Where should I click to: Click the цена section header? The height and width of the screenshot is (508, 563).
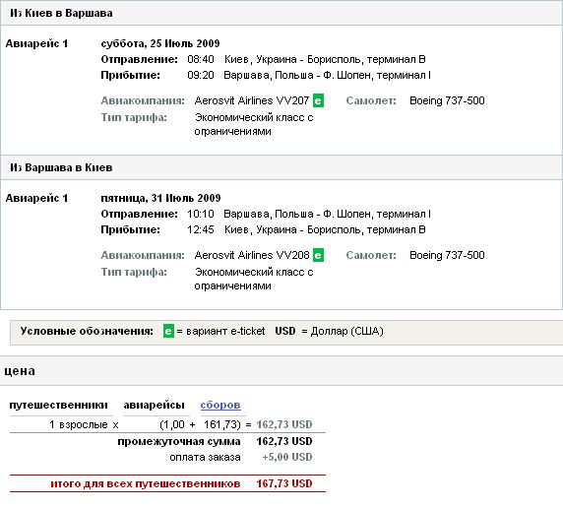click(20, 371)
